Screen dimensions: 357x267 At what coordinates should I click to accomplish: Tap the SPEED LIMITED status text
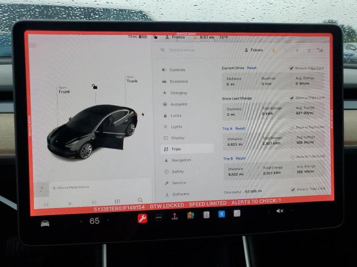coord(208,204)
